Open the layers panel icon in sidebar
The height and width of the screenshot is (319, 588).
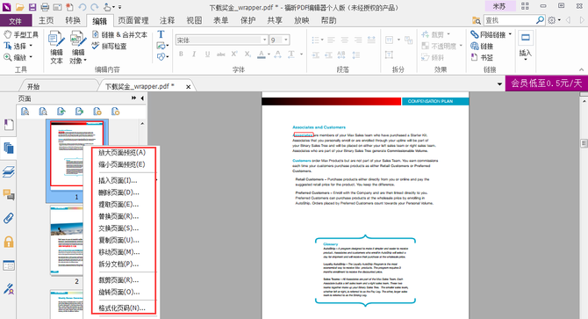tap(8, 172)
